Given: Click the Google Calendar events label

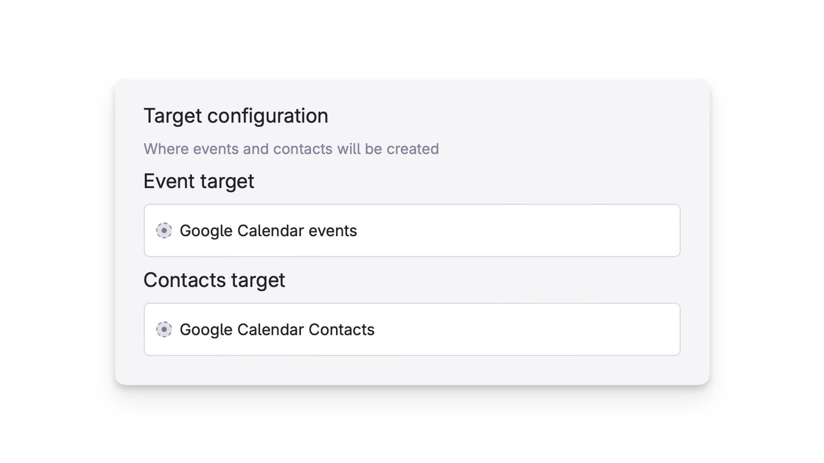Looking at the screenshot, I should (x=268, y=231).
